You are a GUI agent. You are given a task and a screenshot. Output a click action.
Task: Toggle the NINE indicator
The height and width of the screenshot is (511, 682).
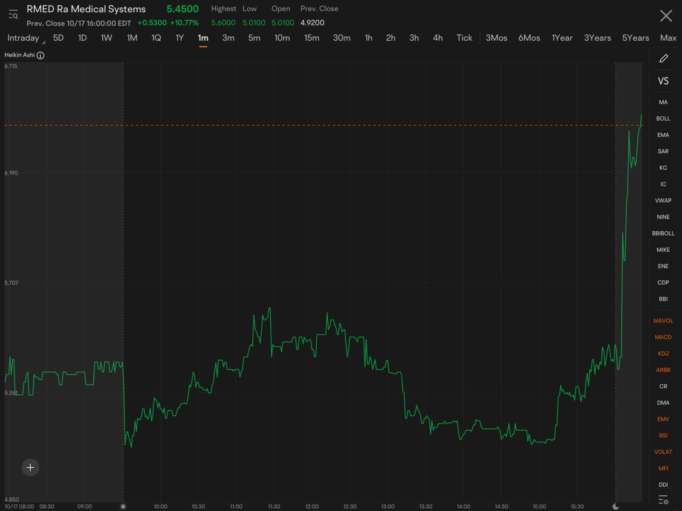pyautogui.click(x=663, y=217)
